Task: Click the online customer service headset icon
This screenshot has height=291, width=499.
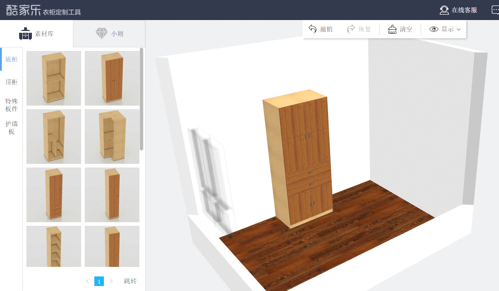Action: [444, 10]
